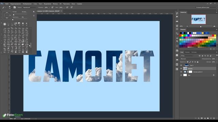Lock transparent pixels button

[x=188, y=62]
